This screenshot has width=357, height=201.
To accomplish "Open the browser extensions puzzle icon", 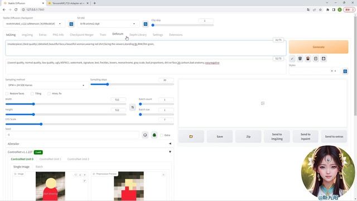I will pyautogui.click(x=327, y=9).
